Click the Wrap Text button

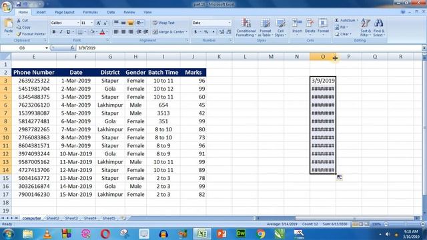pyautogui.click(x=163, y=23)
